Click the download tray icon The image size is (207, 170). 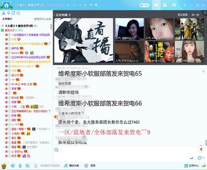185,5
